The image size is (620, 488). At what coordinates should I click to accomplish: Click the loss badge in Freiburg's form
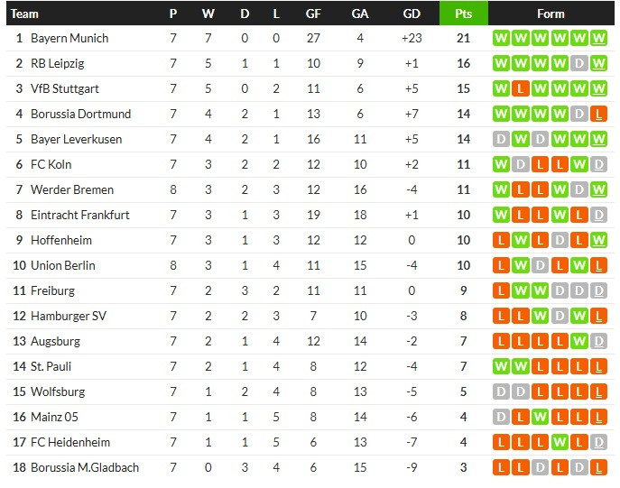click(501, 290)
